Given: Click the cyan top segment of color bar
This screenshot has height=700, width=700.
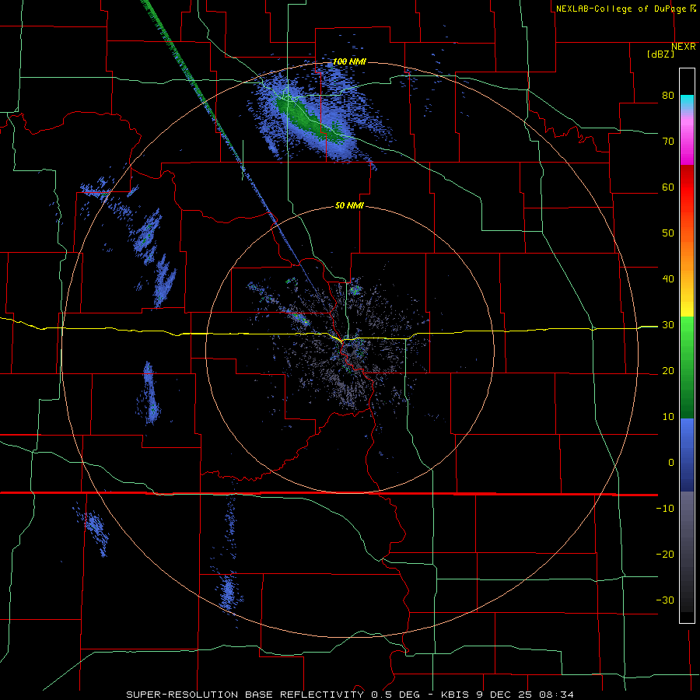Looking at the screenshot, I should pyautogui.click(x=687, y=102).
